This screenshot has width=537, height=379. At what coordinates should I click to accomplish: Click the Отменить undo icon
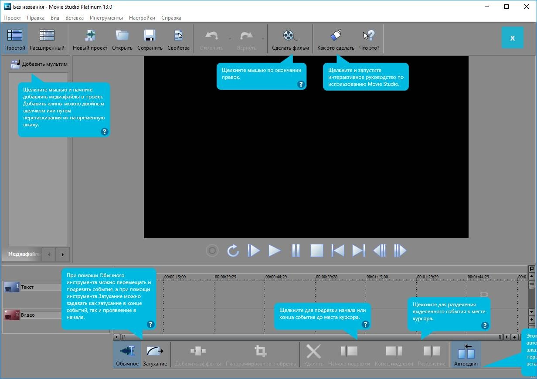click(211, 36)
